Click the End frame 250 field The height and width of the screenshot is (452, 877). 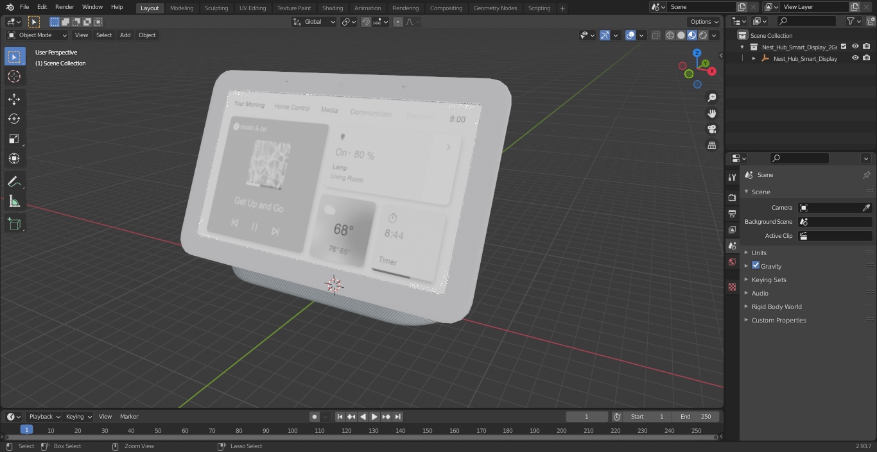696,417
